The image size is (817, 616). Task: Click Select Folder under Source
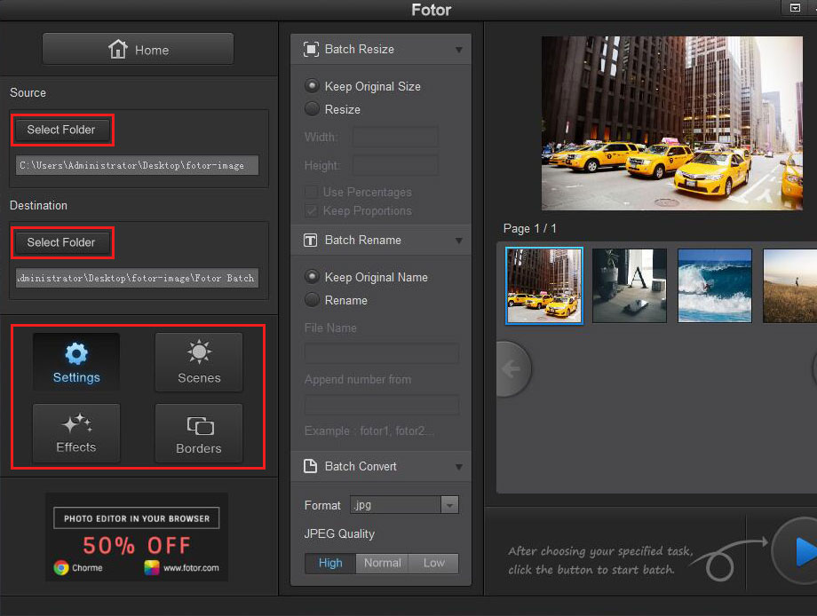(x=61, y=130)
